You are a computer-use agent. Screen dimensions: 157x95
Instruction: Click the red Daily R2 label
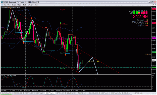click(63, 10)
